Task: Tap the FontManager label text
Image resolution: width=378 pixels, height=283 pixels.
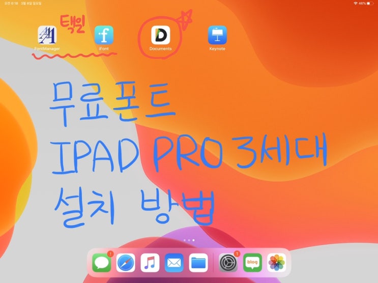Action: 47,49
